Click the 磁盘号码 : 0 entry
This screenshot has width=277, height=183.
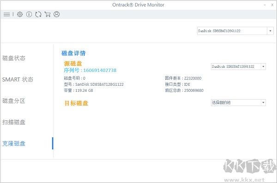pyautogui.click(x=74, y=78)
